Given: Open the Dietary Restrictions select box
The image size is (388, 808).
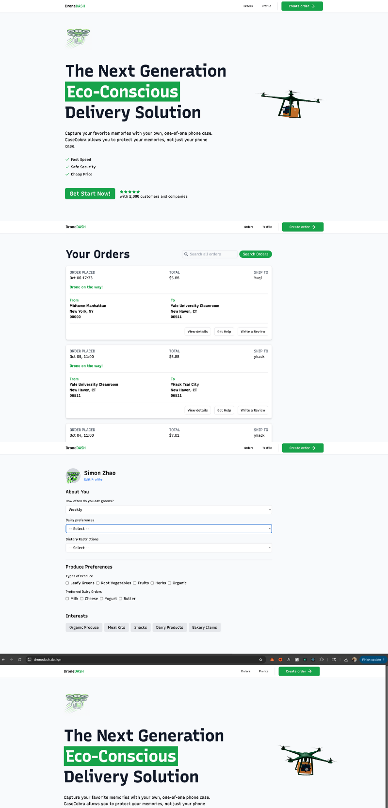Looking at the screenshot, I should [x=169, y=548].
